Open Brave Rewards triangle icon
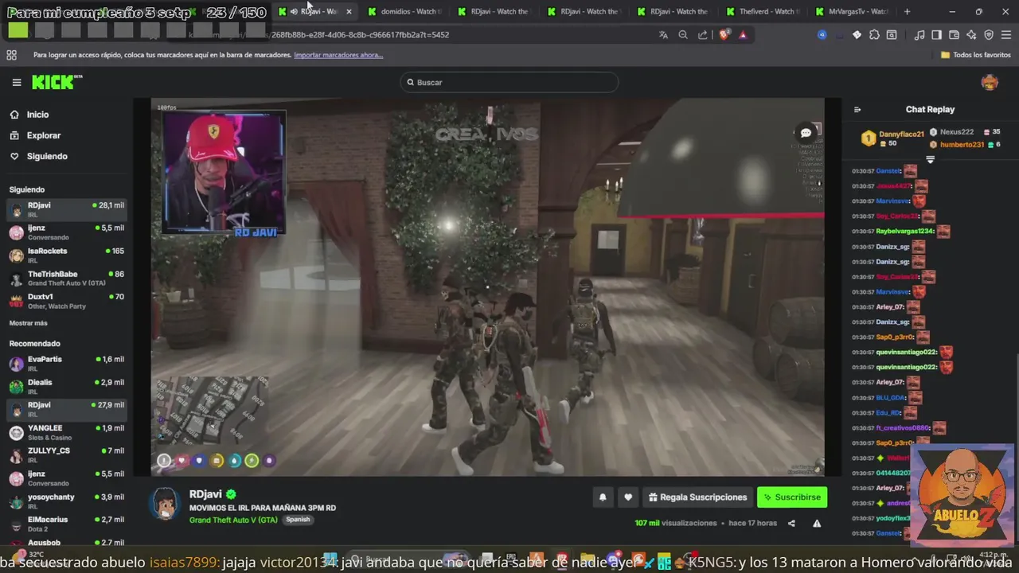The width and height of the screenshot is (1019, 573). (x=743, y=35)
